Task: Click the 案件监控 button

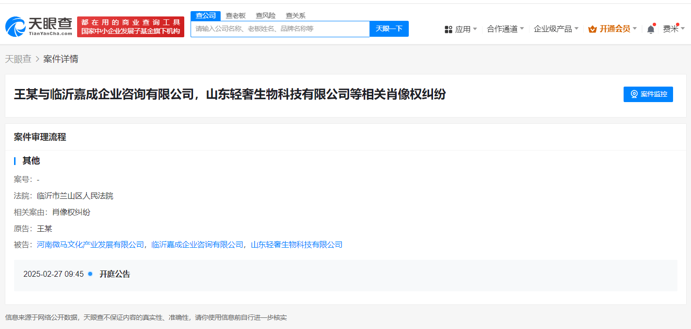Action: tap(648, 94)
